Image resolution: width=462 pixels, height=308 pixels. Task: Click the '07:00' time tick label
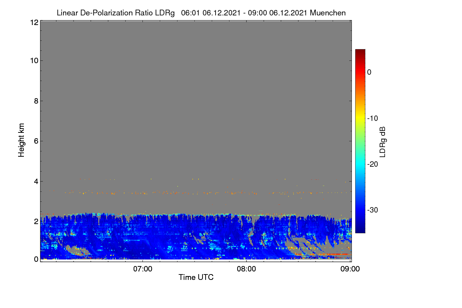pos(143,269)
